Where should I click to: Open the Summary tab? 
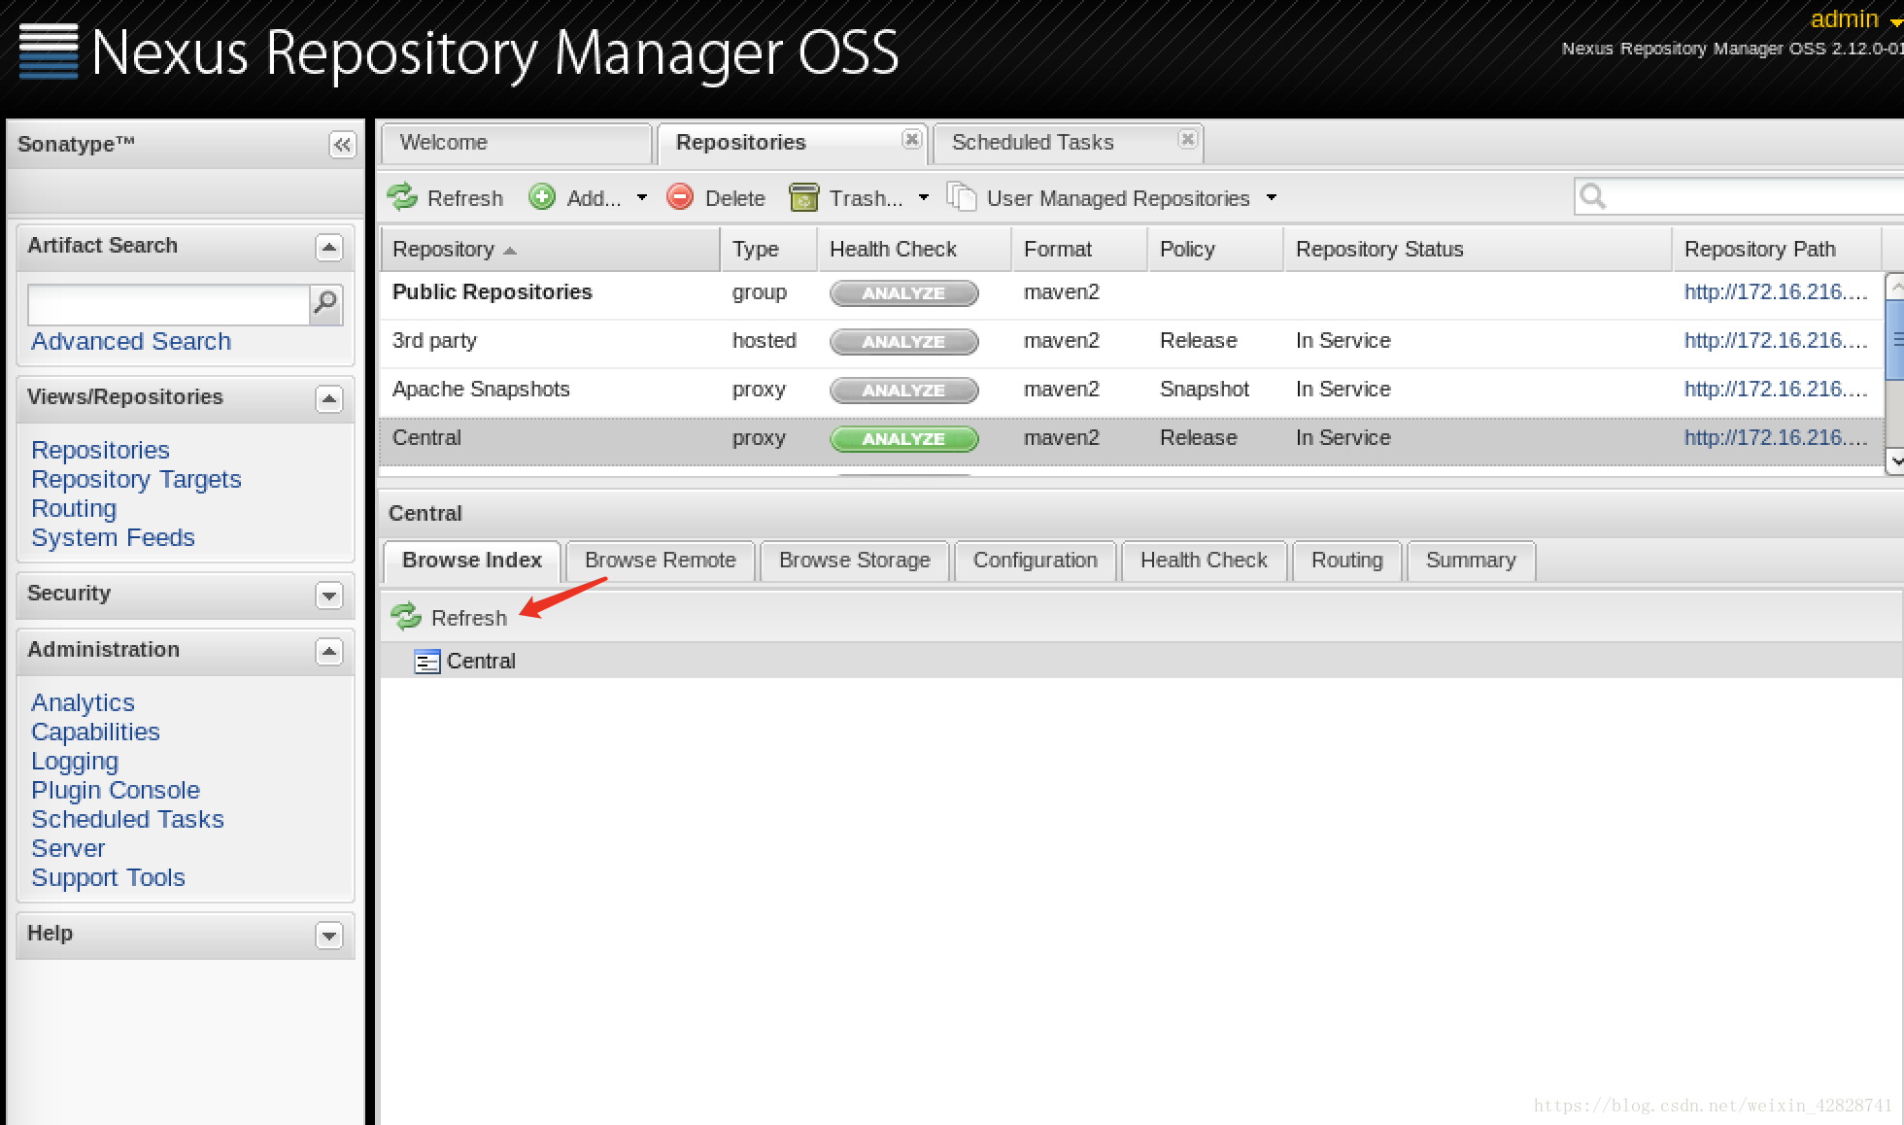pyautogui.click(x=1471, y=561)
